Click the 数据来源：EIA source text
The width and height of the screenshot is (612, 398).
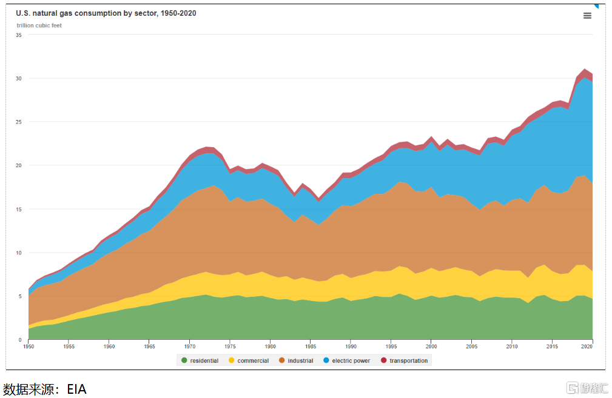coord(45,389)
